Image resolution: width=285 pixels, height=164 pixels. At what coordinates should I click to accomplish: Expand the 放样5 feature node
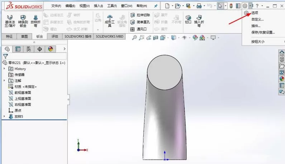pyautogui.click(x=4, y=116)
